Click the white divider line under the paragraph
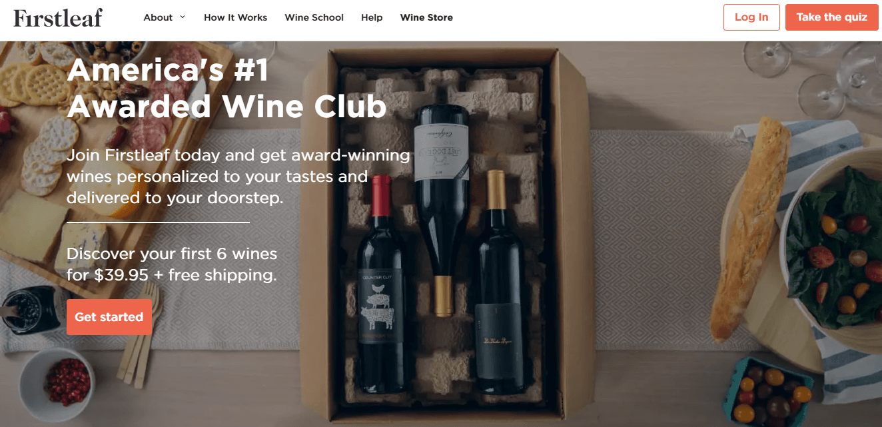The height and width of the screenshot is (427, 882). 159,222
